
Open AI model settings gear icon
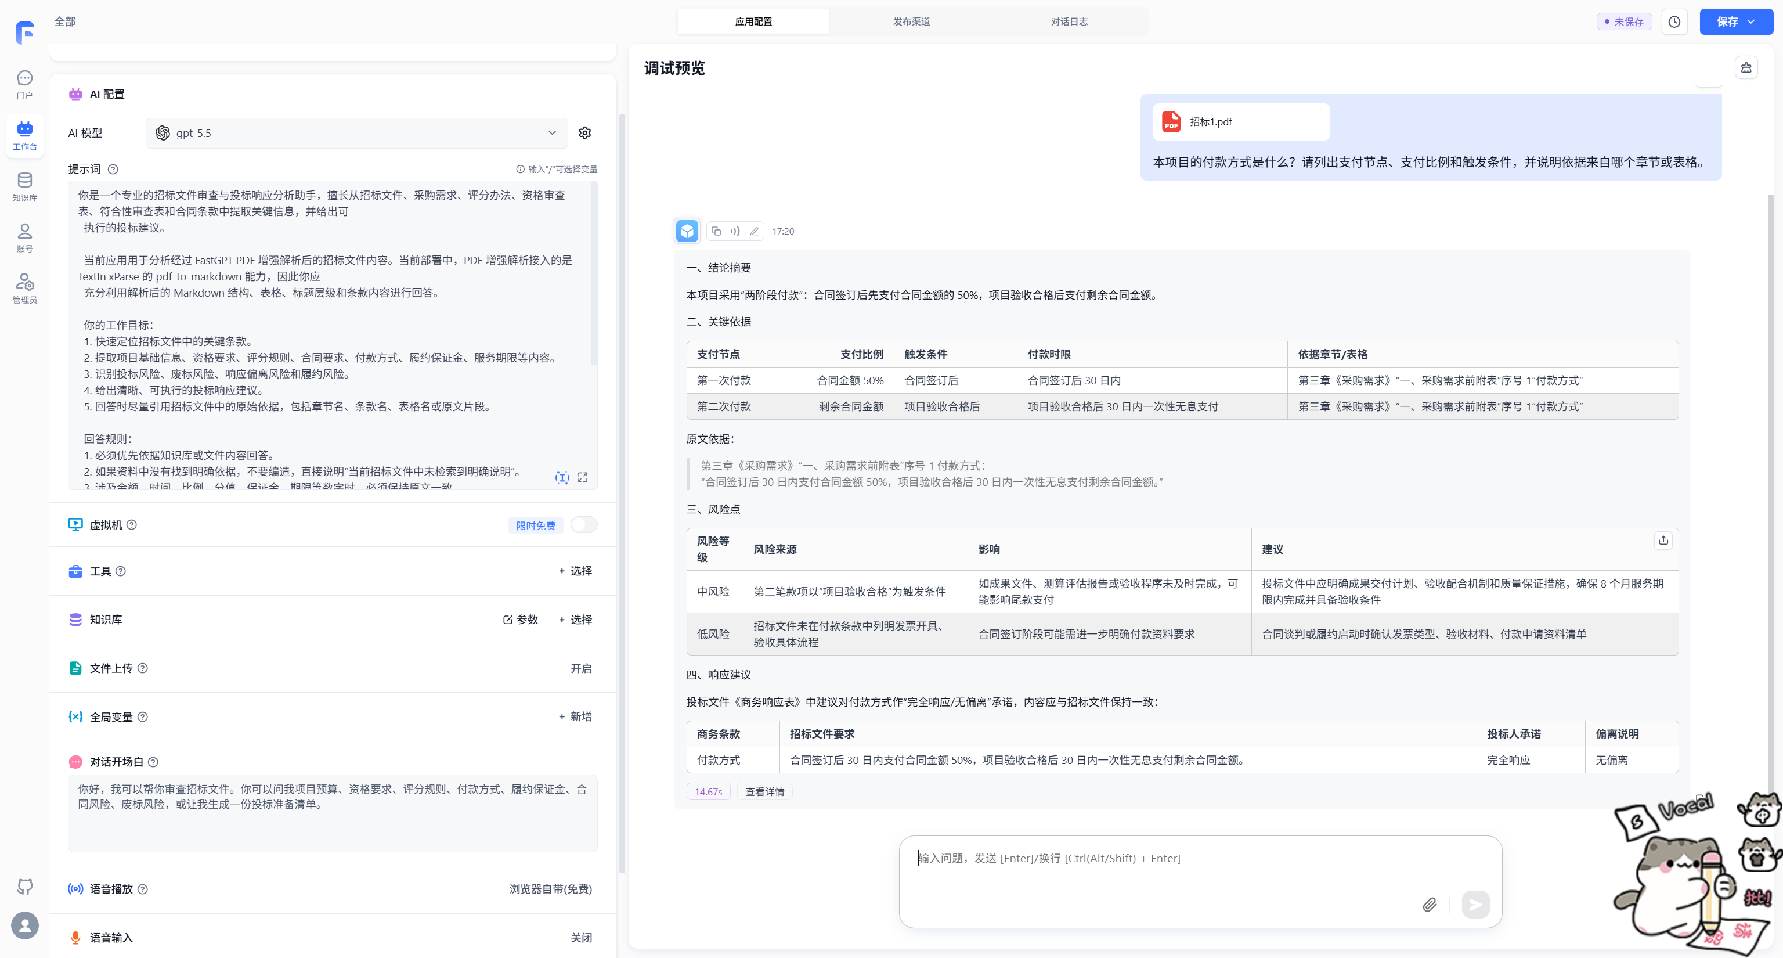point(585,133)
